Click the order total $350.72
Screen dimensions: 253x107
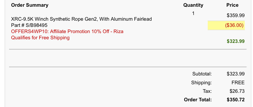coord(235,100)
